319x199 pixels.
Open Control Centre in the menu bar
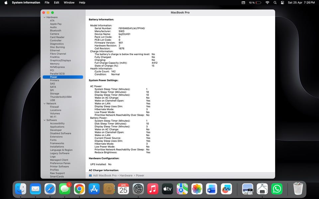tap(282, 3)
